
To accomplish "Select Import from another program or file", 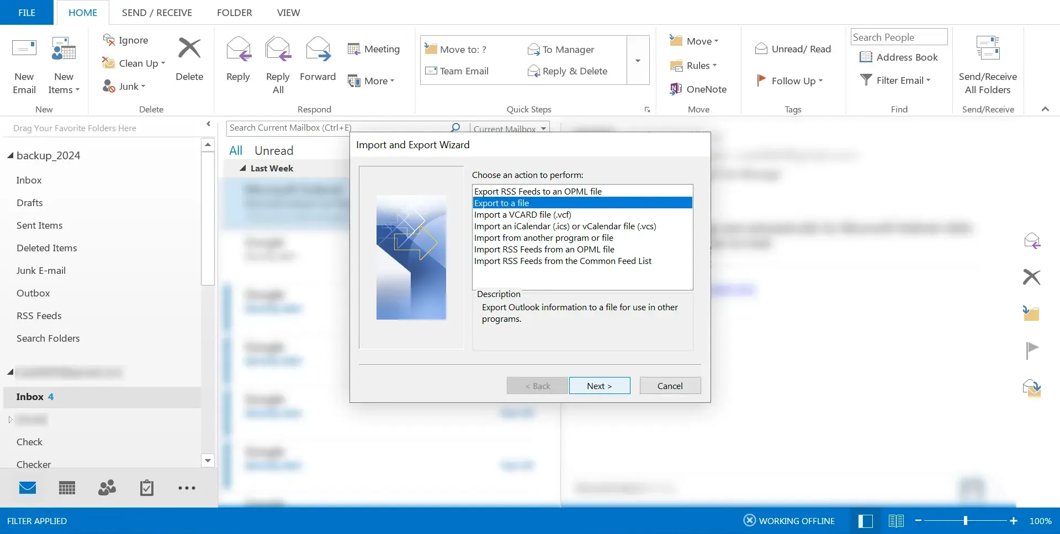I will 582,238.
